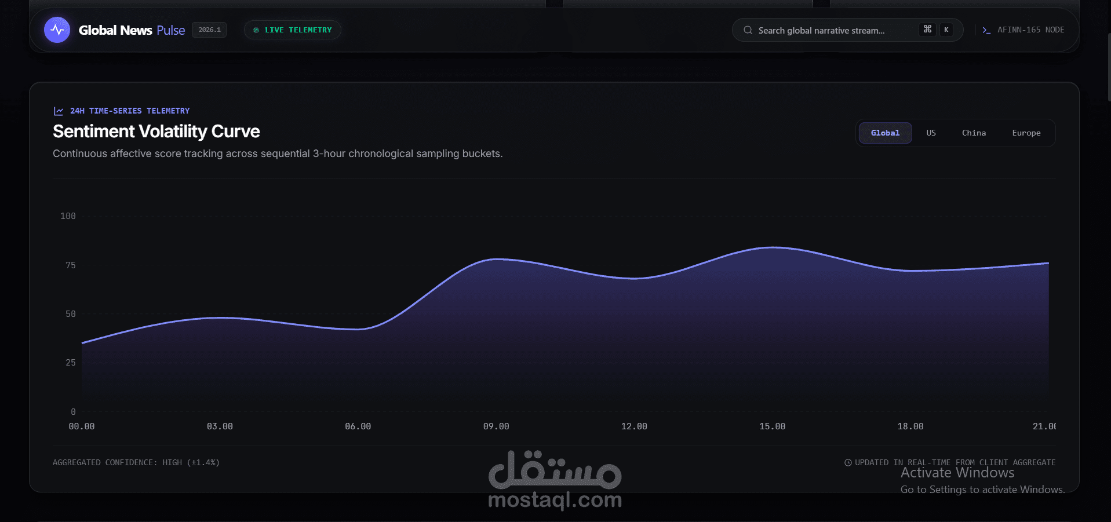Click the 24H TIME-SERIES TELEMETRY label
This screenshot has width=1111, height=522.
pos(130,111)
